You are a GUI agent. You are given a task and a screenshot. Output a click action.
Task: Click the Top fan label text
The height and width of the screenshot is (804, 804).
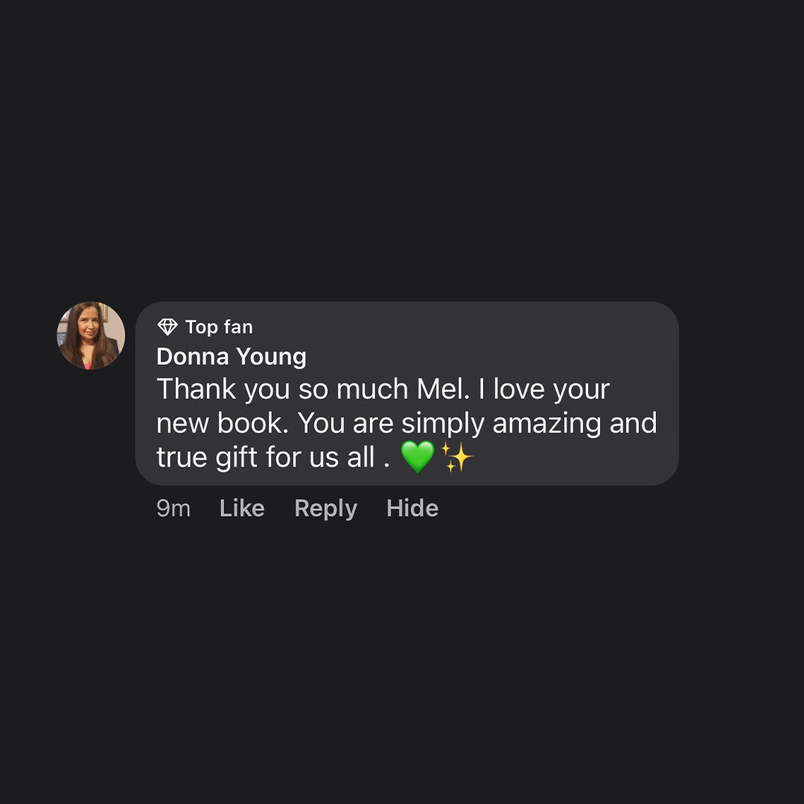coord(219,327)
